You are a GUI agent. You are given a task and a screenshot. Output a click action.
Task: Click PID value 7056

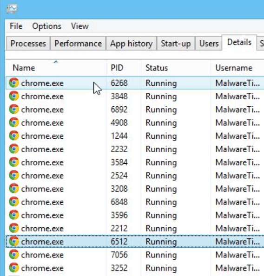pyautogui.click(x=119, y=255)
